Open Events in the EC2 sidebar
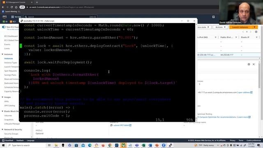263x148 pixels. coord(7,44)
